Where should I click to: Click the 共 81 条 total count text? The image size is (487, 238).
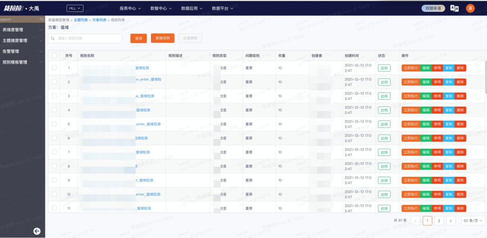pos(400,220)
